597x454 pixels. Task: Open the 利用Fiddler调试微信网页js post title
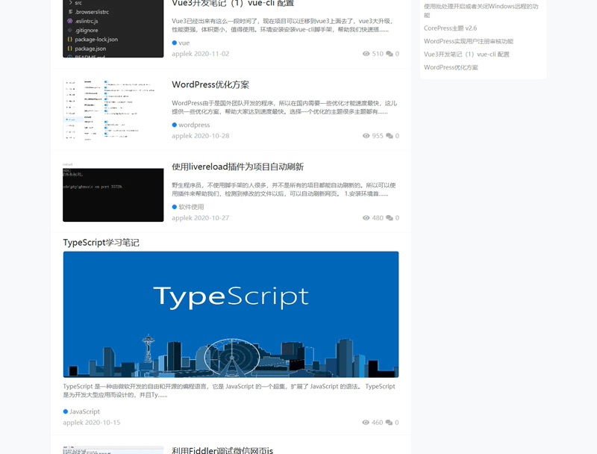point(222,450)
